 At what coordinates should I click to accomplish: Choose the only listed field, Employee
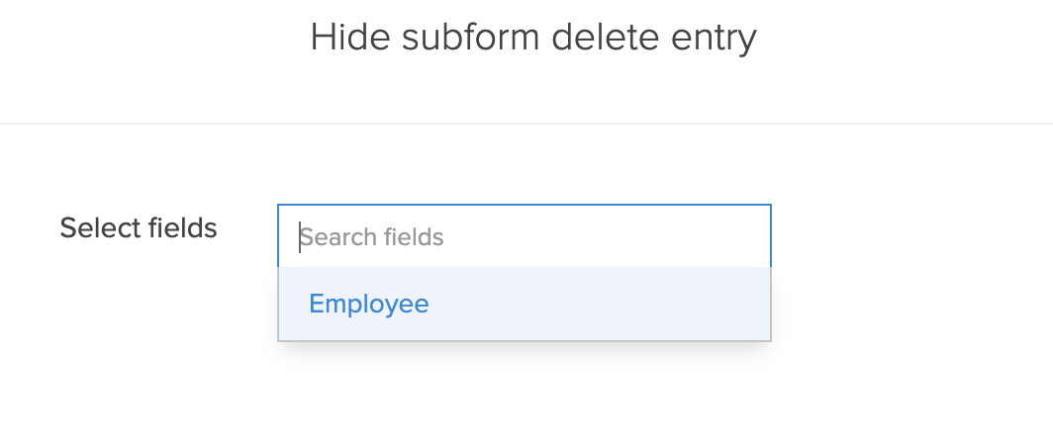[x=369, y=304]
